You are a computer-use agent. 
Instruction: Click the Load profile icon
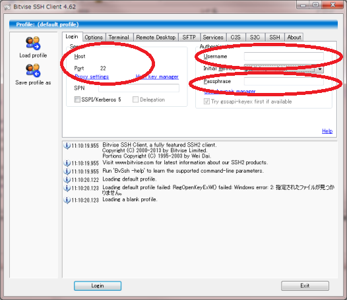click(x=33, y=43)
